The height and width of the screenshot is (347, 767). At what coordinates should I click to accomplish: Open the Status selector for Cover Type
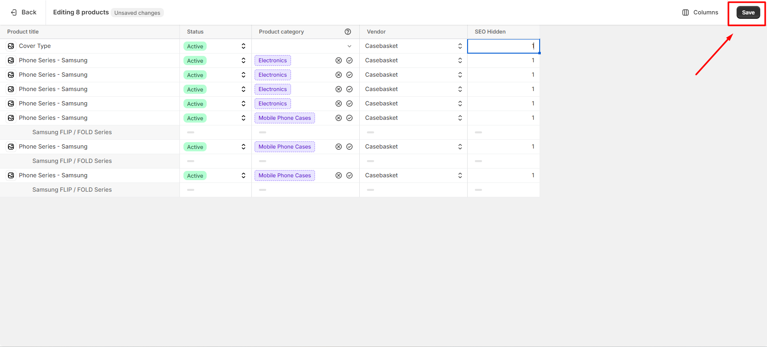[243, 46]
